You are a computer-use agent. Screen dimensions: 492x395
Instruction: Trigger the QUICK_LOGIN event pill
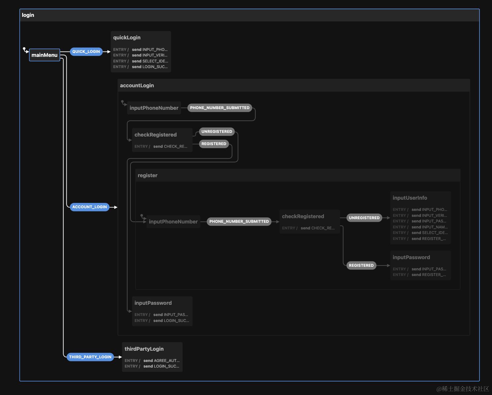click(86, 52)
